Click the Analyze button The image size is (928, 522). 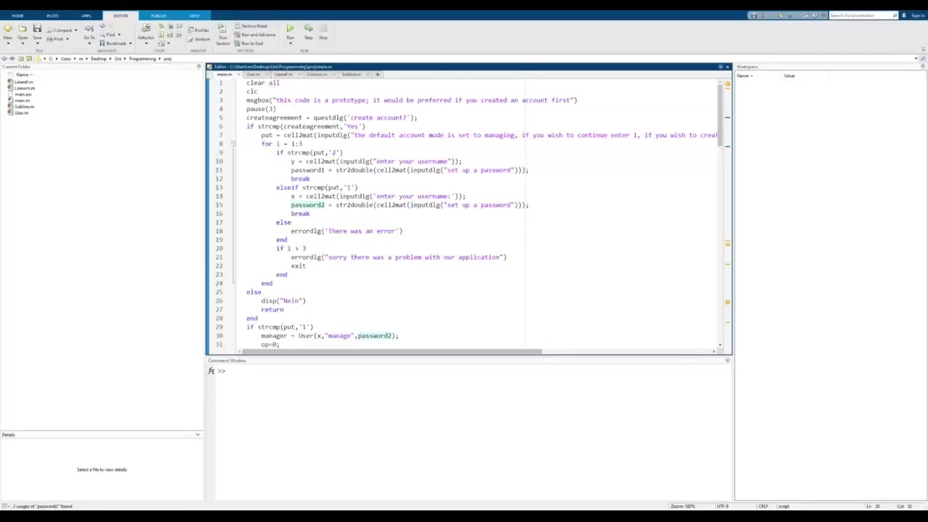pos(199,39)
